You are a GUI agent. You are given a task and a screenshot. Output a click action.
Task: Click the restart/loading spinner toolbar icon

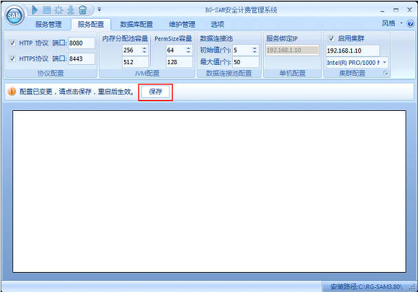tap(59, 10)
